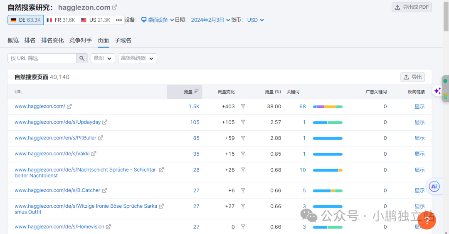
Task: Click the 导出成 PDF button
Action: tap(412, 7)
